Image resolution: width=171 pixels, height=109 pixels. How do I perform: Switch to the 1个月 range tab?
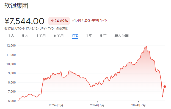[41, 35]
